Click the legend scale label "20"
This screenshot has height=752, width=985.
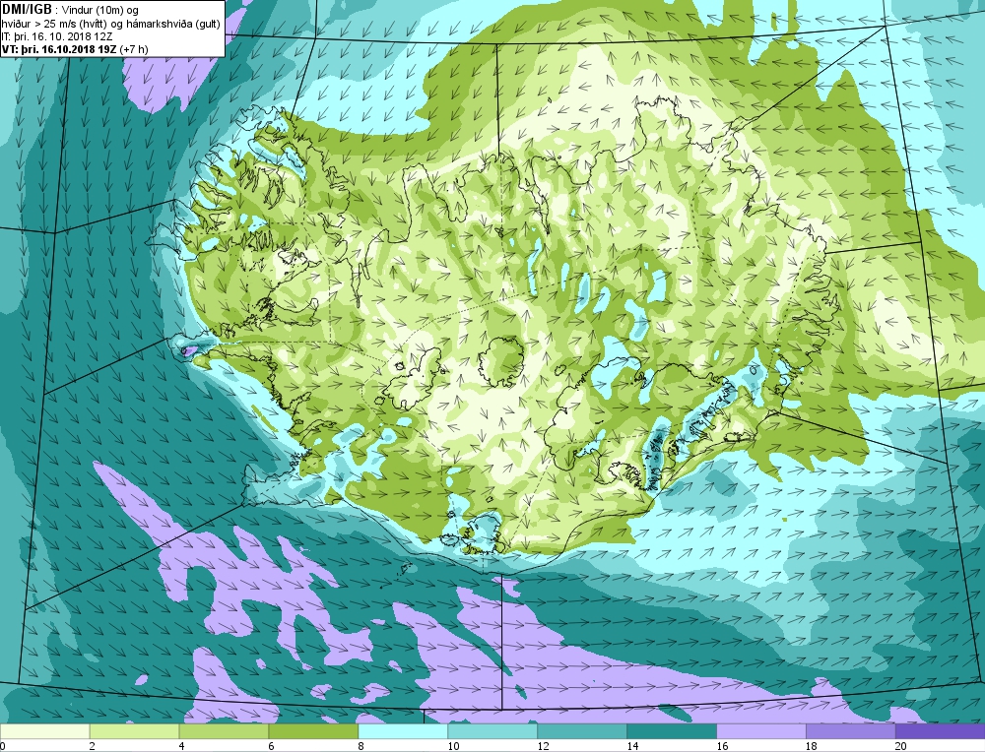pyautogui.click(x=901, y=746)
